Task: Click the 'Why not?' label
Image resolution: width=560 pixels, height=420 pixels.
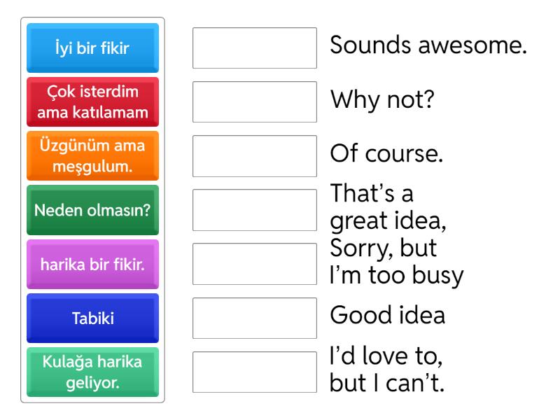Action: point(383,101)
